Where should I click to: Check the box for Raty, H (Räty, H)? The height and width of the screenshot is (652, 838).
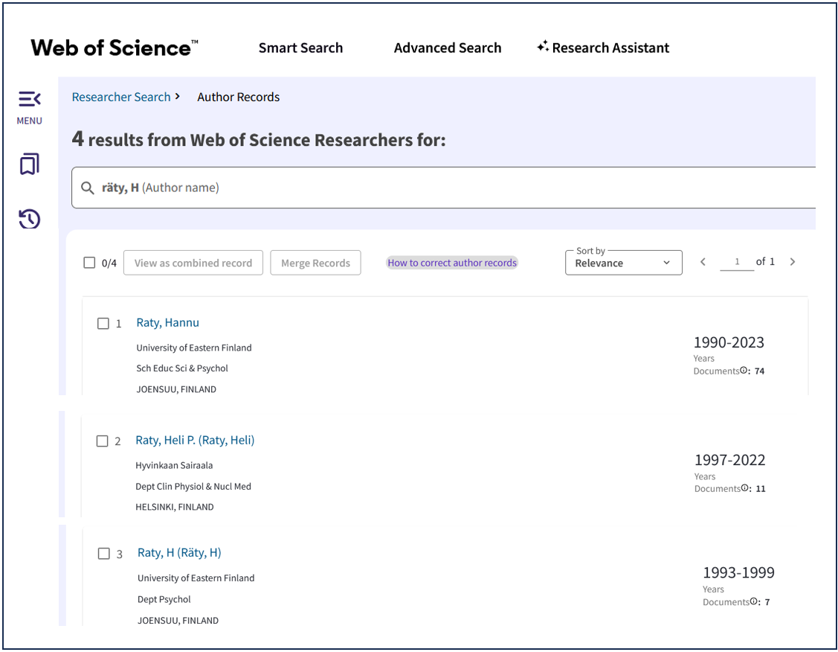103,554
